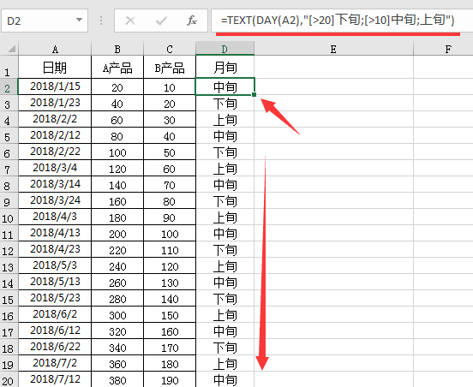
Task: Click inside the formula bar text
Action: (338, 21)
